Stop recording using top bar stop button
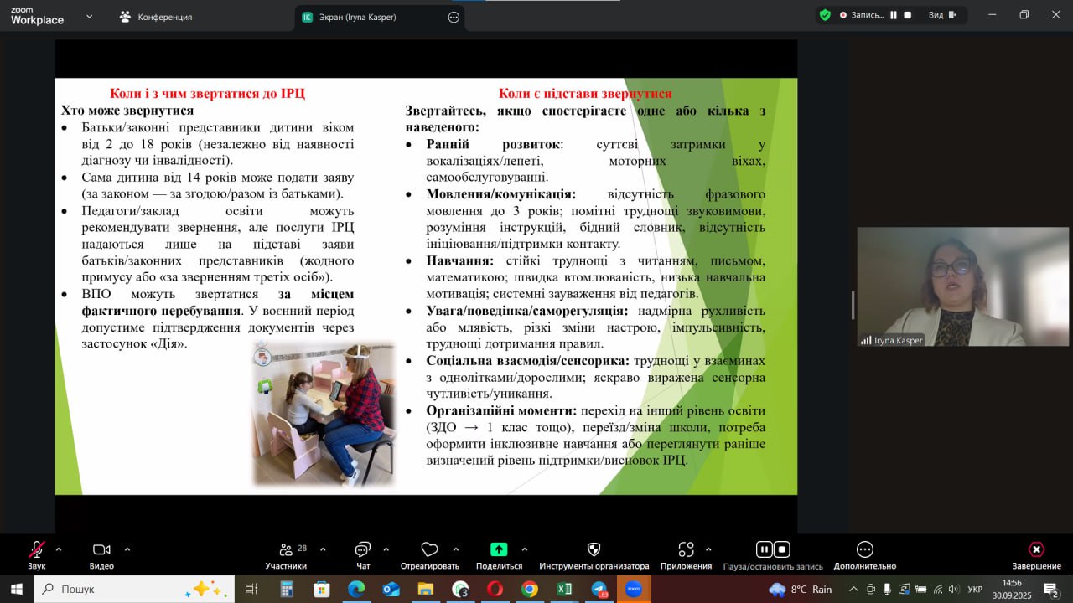1073x603 pixels. [x=907, y=15]
